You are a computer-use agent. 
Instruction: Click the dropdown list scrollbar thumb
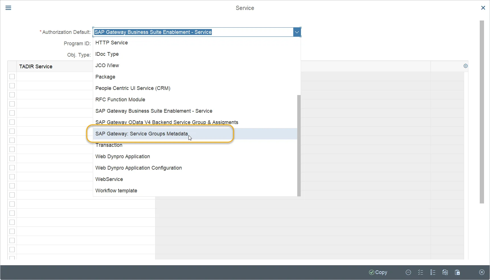tap(299, 145)
